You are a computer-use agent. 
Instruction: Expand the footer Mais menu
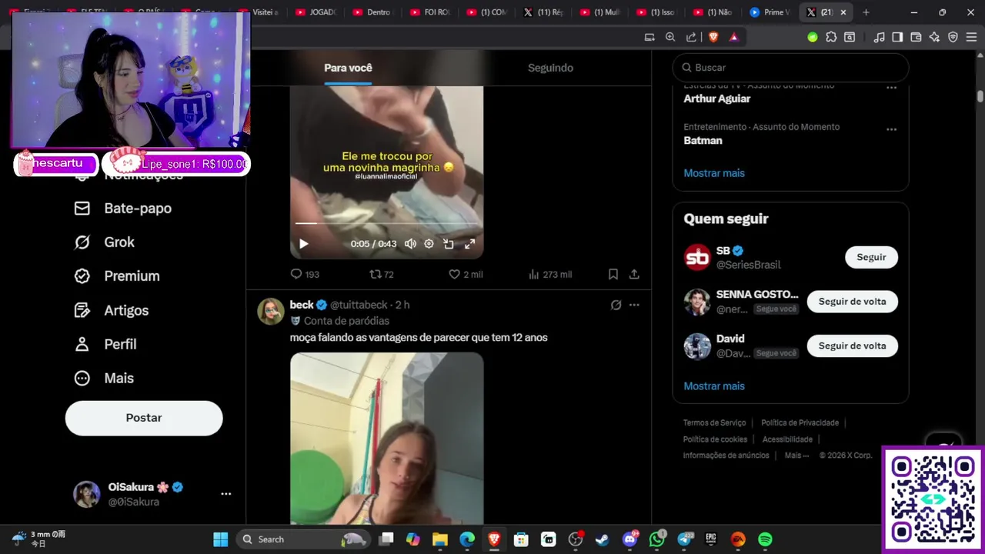796,456
